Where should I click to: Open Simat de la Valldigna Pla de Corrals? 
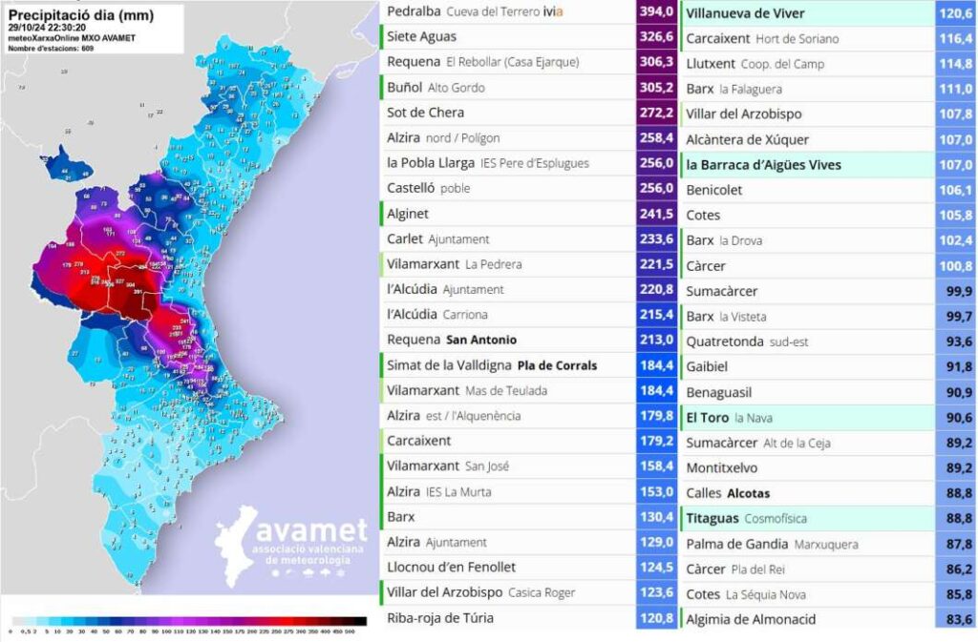pos(491,365)
